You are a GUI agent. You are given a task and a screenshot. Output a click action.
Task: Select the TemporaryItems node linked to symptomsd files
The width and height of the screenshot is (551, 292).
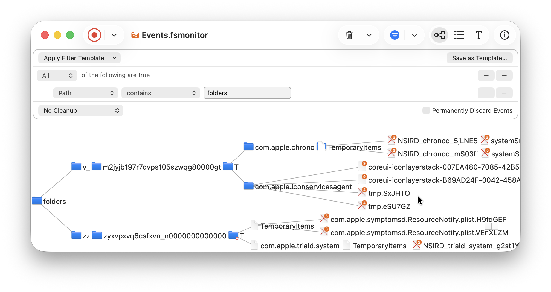282,226
